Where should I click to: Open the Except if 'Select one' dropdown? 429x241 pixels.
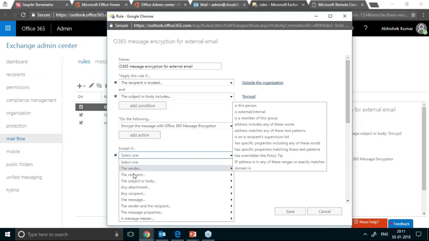(176, 155)
